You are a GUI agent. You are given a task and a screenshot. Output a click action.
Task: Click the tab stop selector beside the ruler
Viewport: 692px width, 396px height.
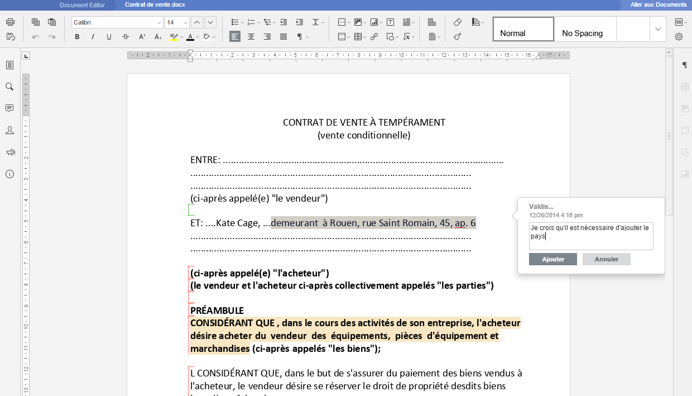click(26, 55)
